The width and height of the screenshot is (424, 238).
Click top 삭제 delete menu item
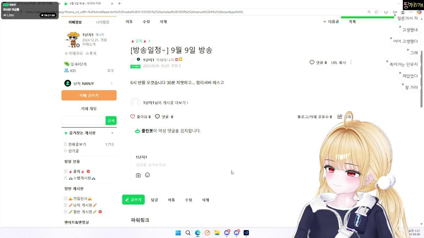click(x=163, y=21)
